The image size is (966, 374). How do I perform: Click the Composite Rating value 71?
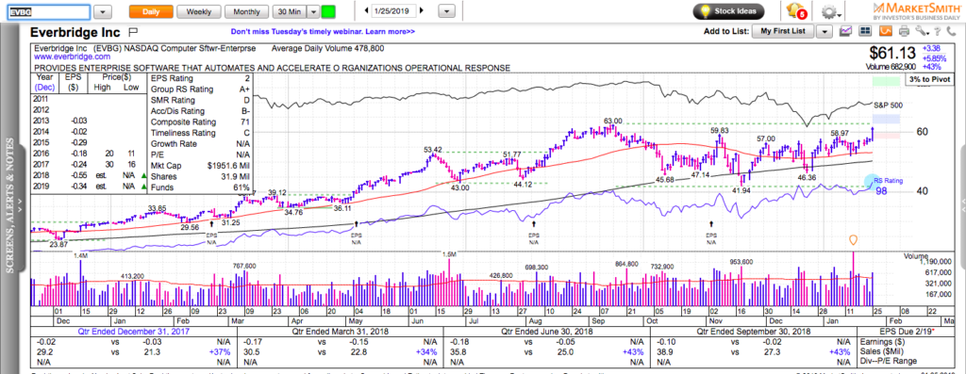(244, 122)
